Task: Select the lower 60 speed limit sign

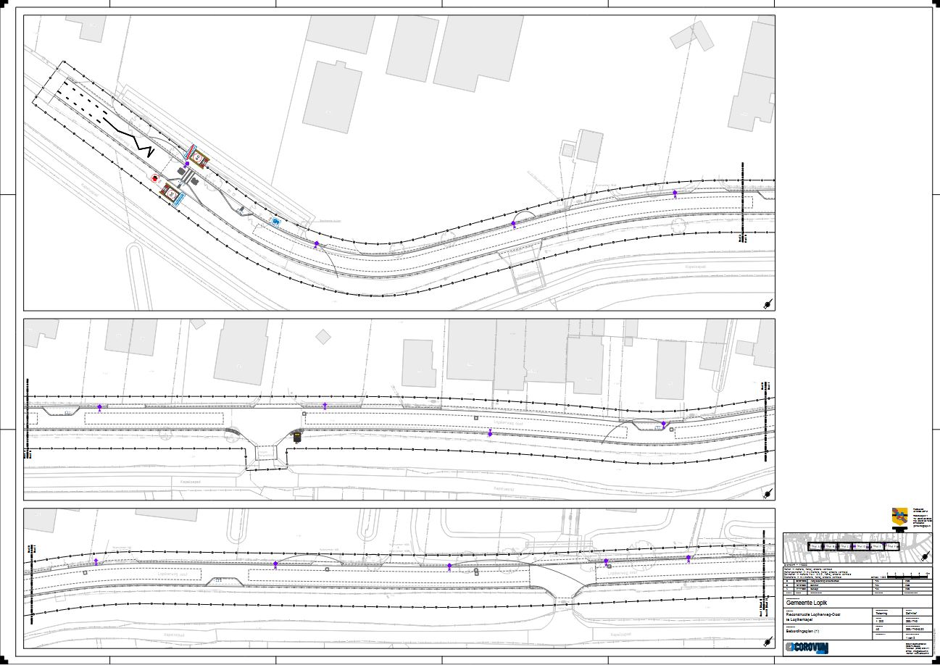Action: 172,193
